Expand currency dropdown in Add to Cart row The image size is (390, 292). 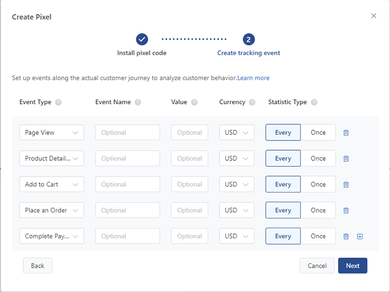tap(236, 184)
